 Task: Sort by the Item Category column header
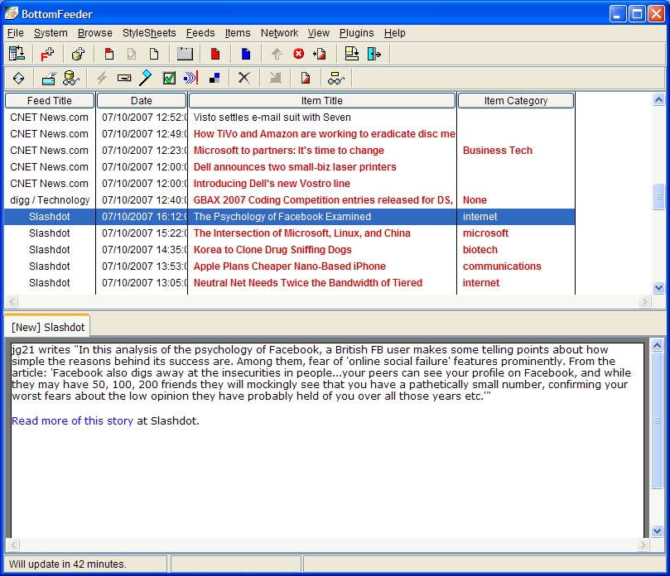[516, 101]
